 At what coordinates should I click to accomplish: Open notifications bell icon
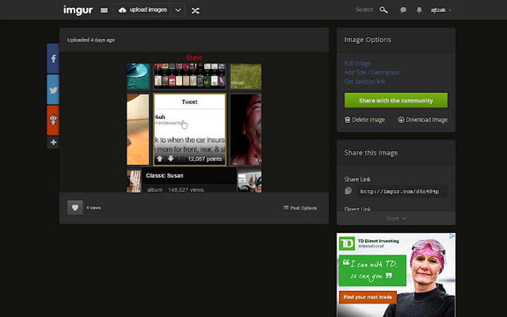(x=418, y=9)
